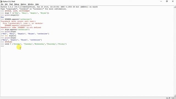Click the 'Ln: 20' status indicator

click(x=168, y=98)
